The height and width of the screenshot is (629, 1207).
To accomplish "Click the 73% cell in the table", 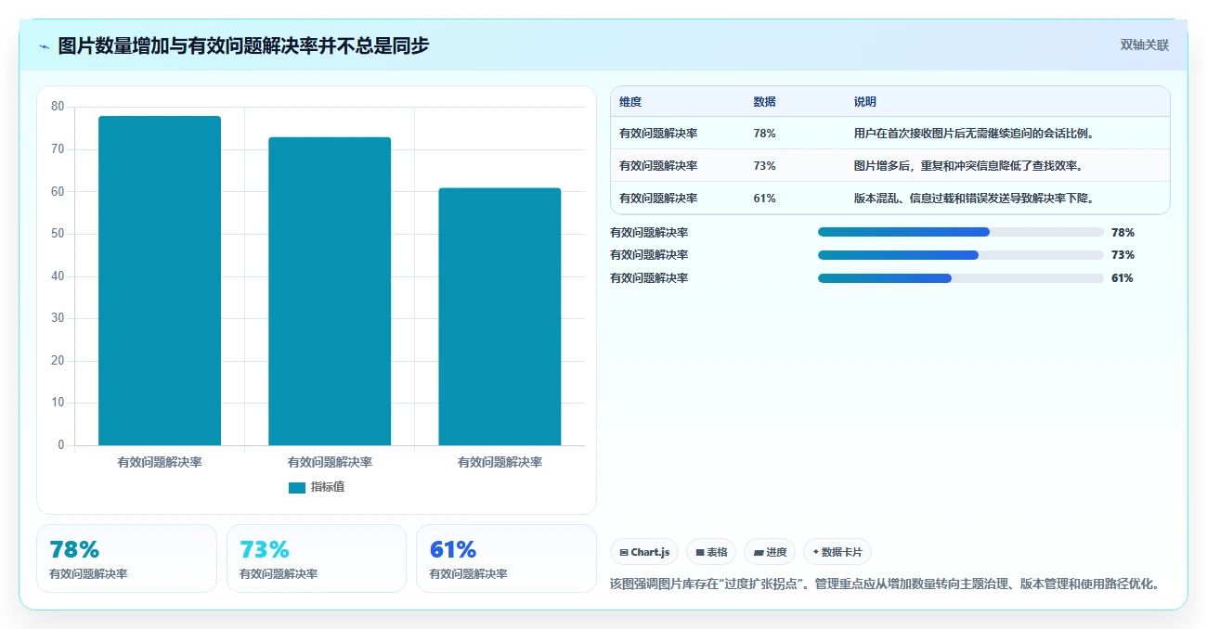I will [x=765, y=166].
